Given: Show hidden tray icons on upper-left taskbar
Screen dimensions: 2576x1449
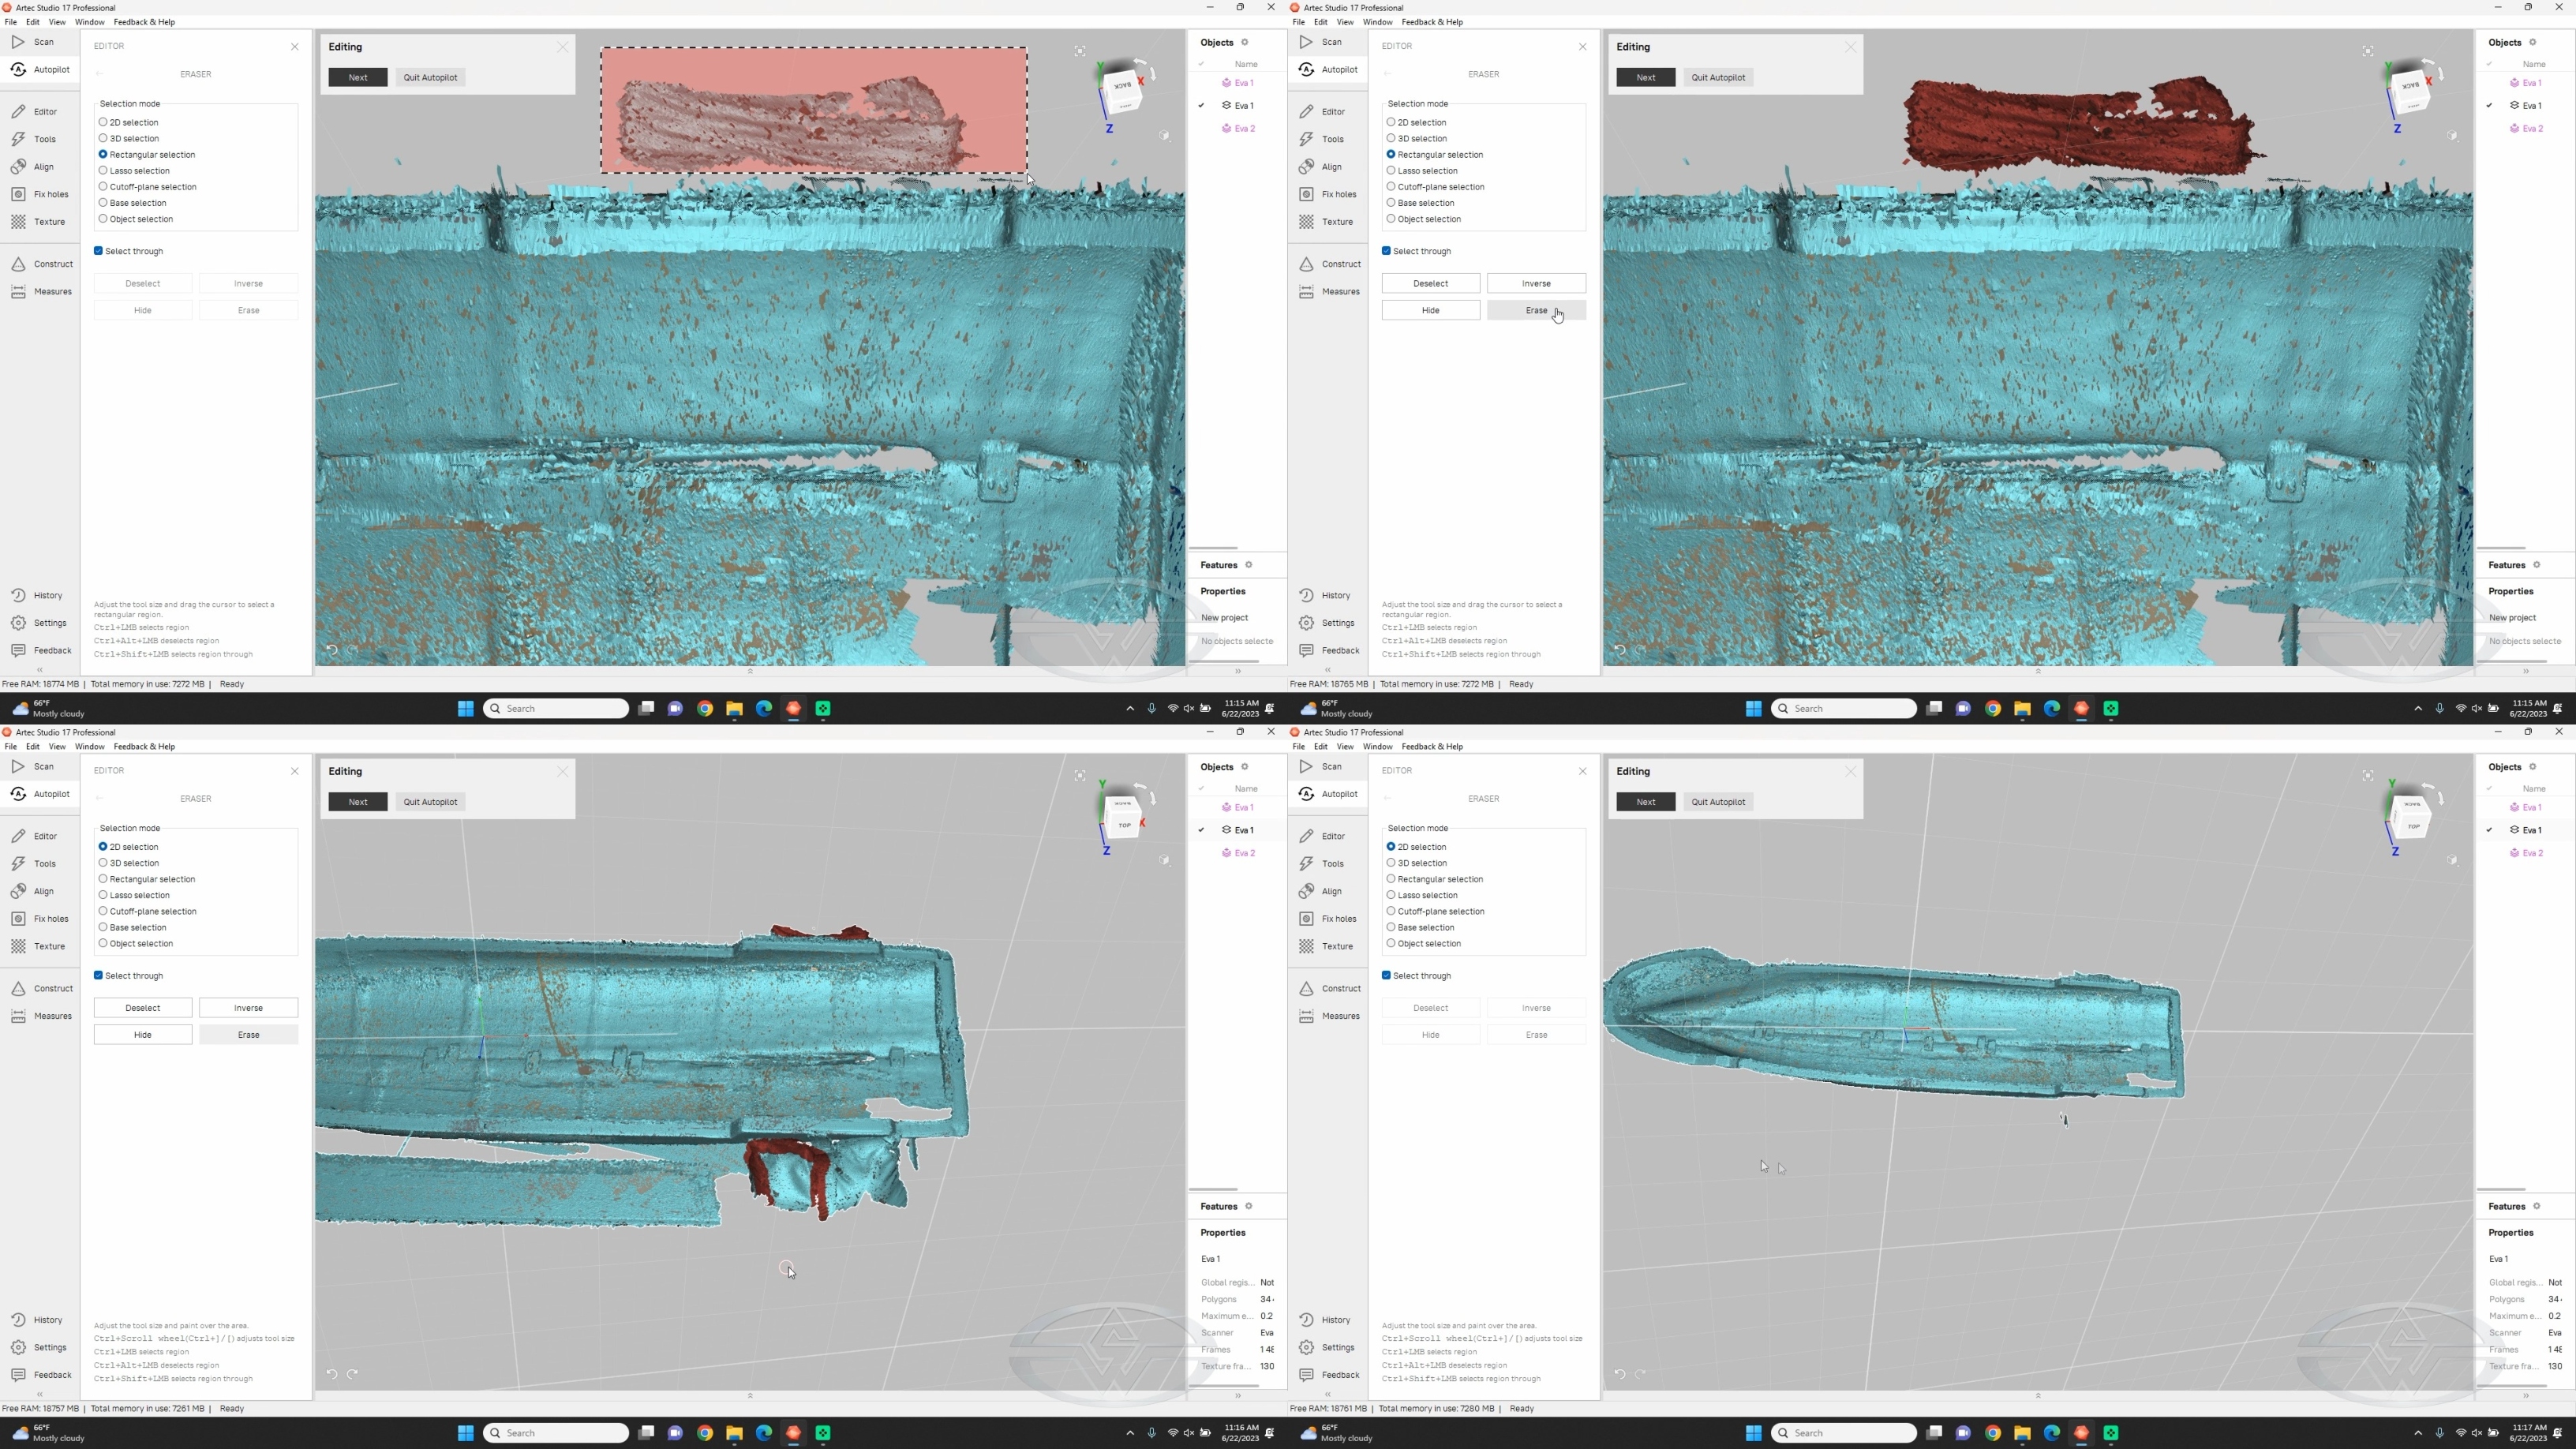Looking at the screenshot, I should point(1130,708).
